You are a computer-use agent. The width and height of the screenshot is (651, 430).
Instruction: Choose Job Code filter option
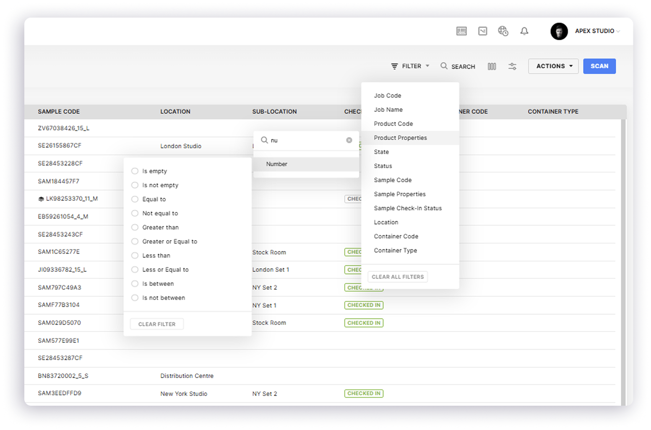410,96
